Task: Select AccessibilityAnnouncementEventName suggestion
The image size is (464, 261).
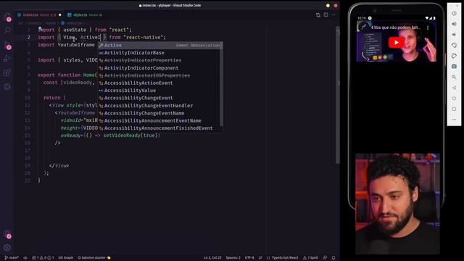Action: pos(160,121)
